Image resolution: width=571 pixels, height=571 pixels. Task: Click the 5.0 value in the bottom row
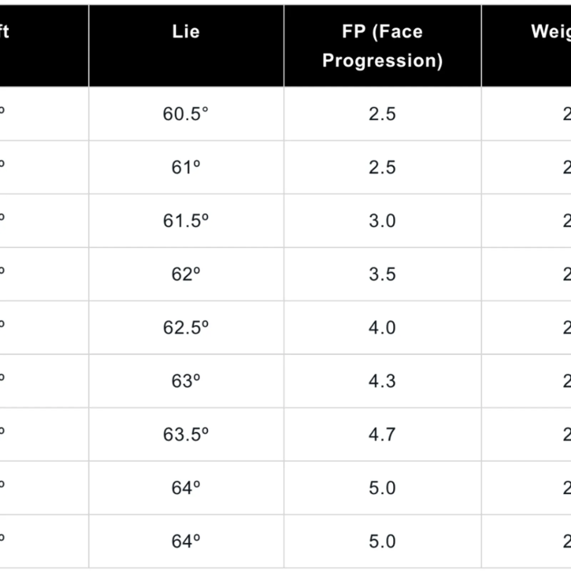pyautogui.click(x=382, y=541)
